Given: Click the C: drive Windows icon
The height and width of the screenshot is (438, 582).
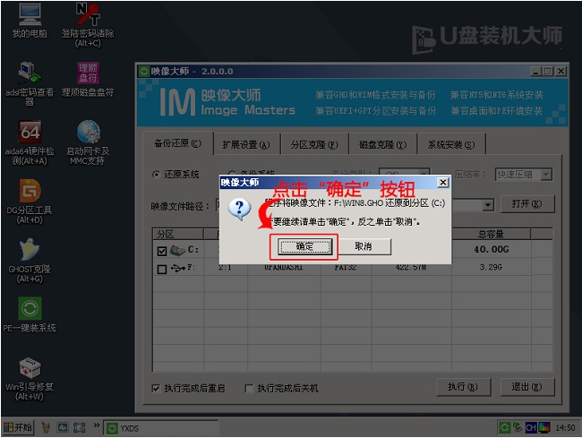Looking at the screenshot, I should point(177,251).
